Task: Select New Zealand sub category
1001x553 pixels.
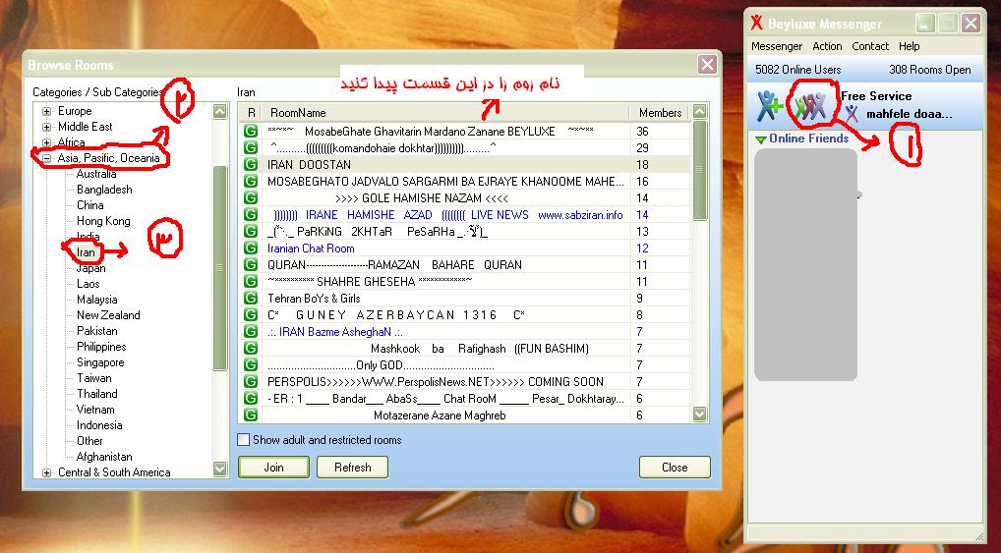Action: (108, 315)
